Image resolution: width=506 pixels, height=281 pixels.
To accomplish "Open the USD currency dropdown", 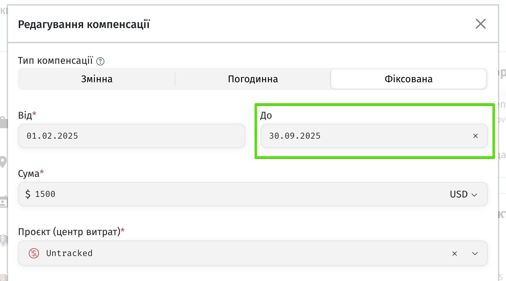I will pyautogui.click(x=463, y=194).
